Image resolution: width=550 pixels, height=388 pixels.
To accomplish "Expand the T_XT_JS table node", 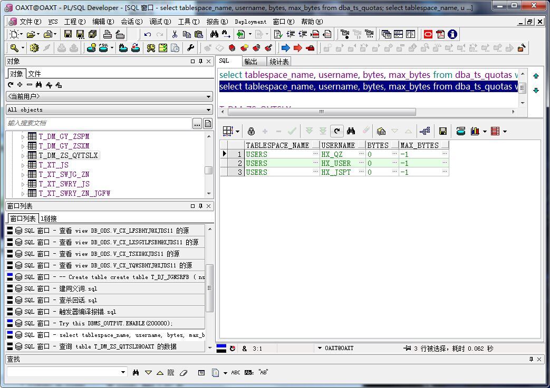I will tap(23, 165).
